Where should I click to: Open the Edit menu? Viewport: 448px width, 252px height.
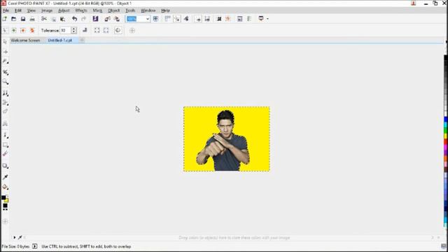18,10
